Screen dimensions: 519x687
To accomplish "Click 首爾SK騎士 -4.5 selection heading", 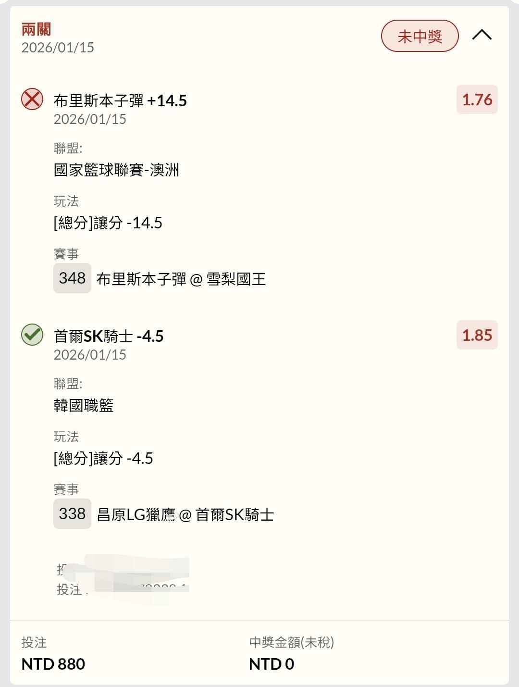I will tap(109, 336).
